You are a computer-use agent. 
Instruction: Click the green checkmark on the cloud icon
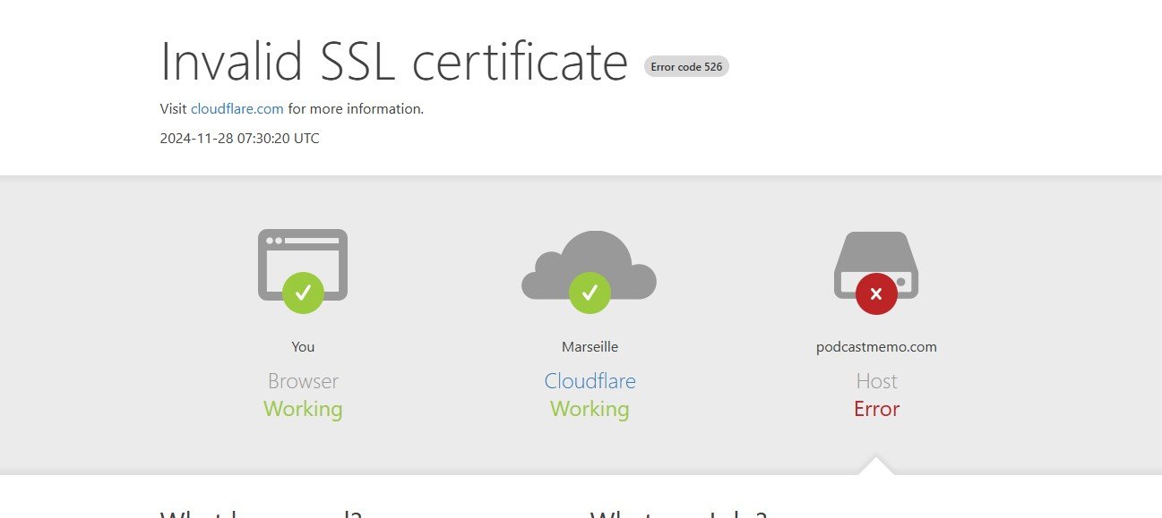(x=590, y=293)
